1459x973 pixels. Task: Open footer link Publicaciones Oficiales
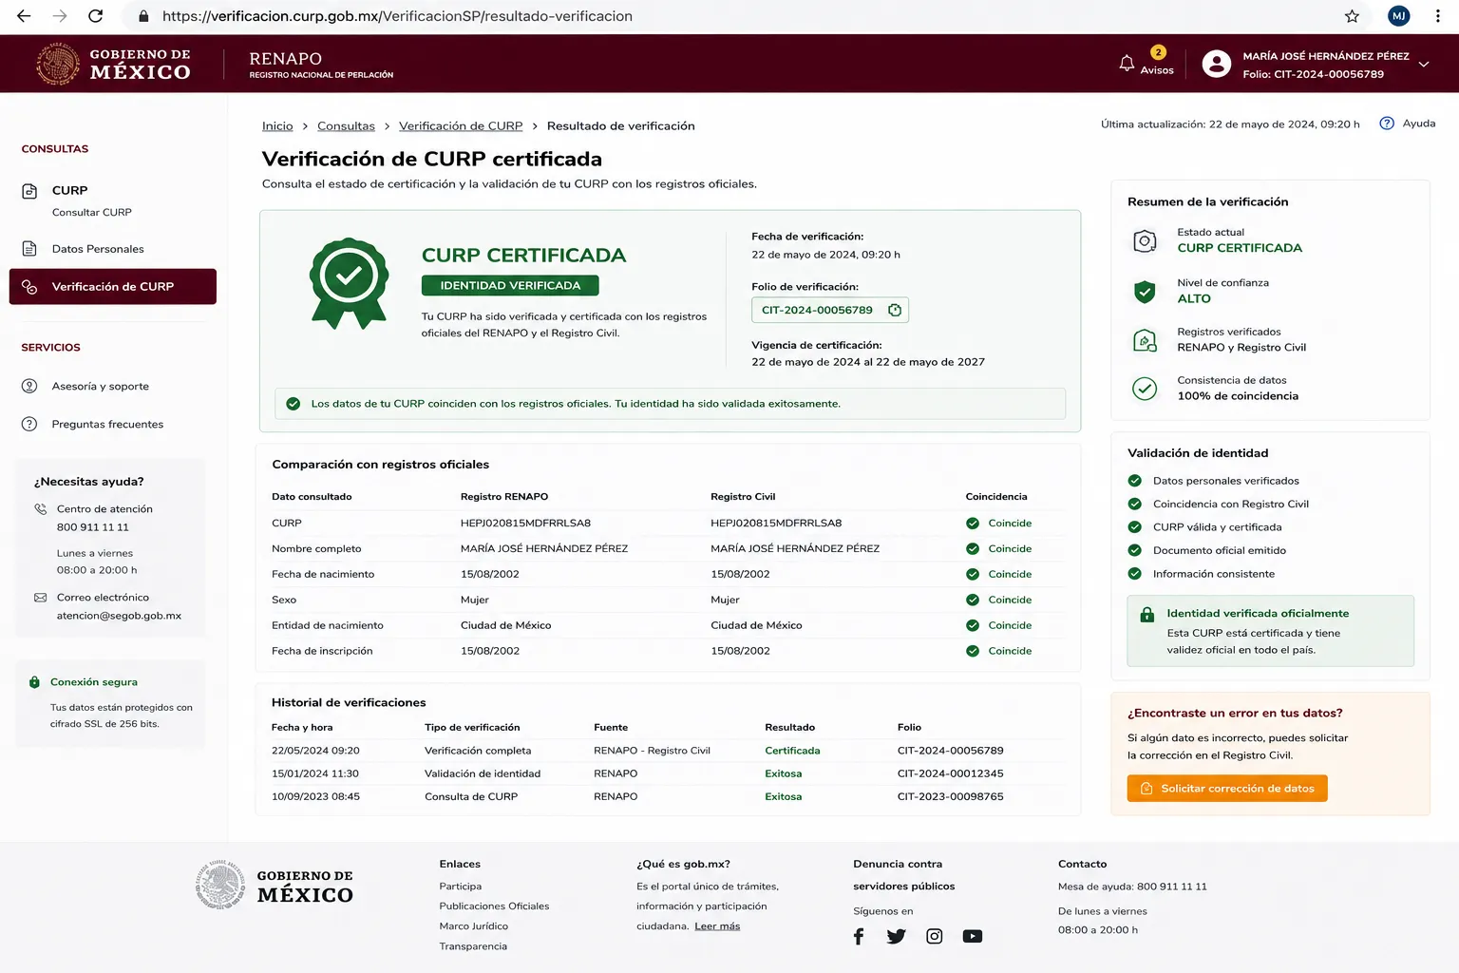494,906
